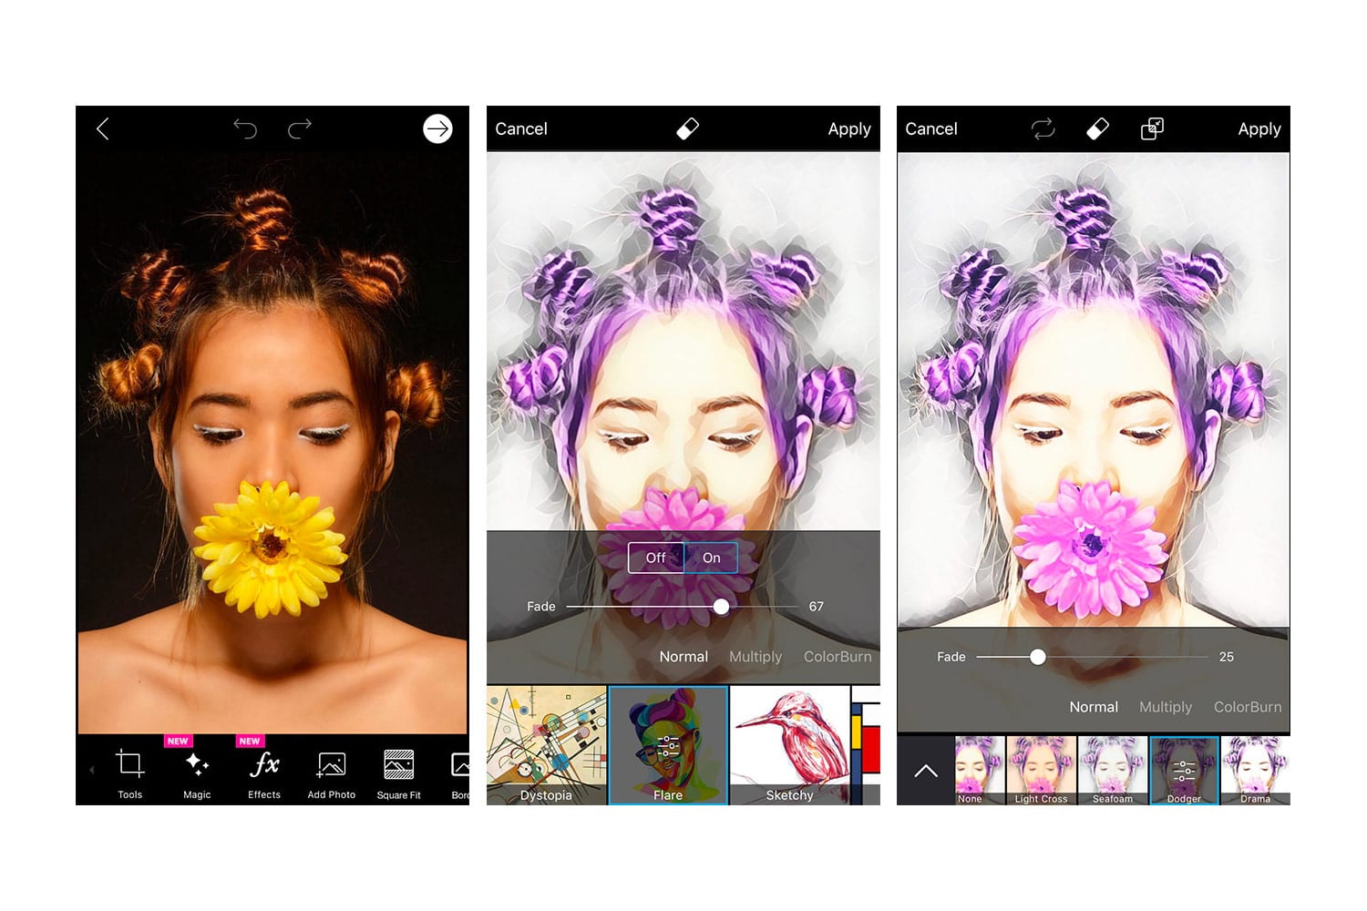Redo the last edit

coord(300,128)
